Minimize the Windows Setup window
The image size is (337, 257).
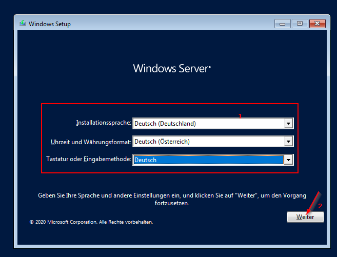283,24
